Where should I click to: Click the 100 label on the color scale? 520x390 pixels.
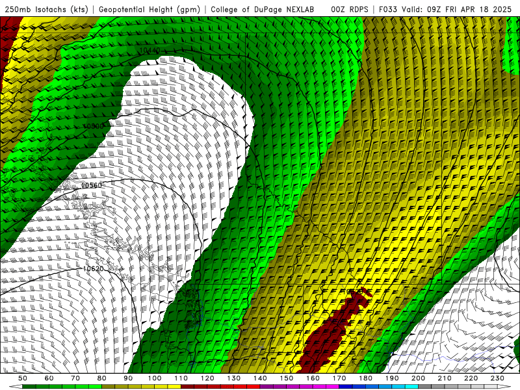155,378
